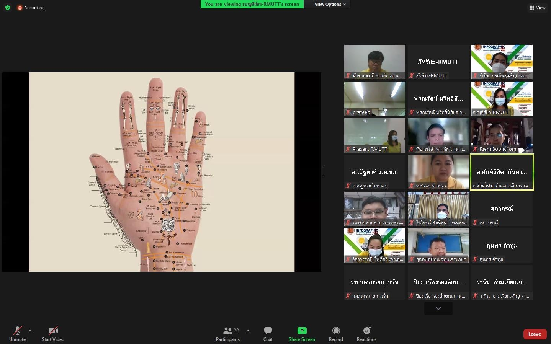Viewport: 551px width, 344px height.
Task: Select the อ.ณัฐพงศ์ participant tile
Action: click(375, 172)
